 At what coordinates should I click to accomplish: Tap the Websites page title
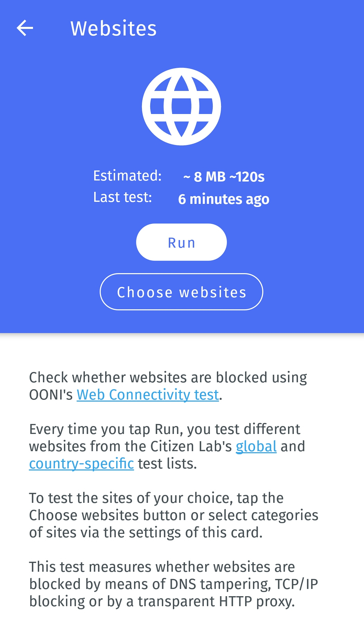pos(113,28)
